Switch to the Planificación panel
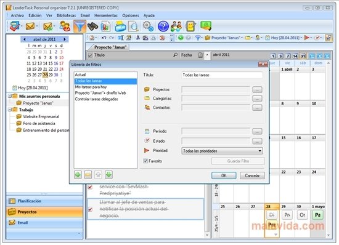The image size is (339, 245). 44,201
